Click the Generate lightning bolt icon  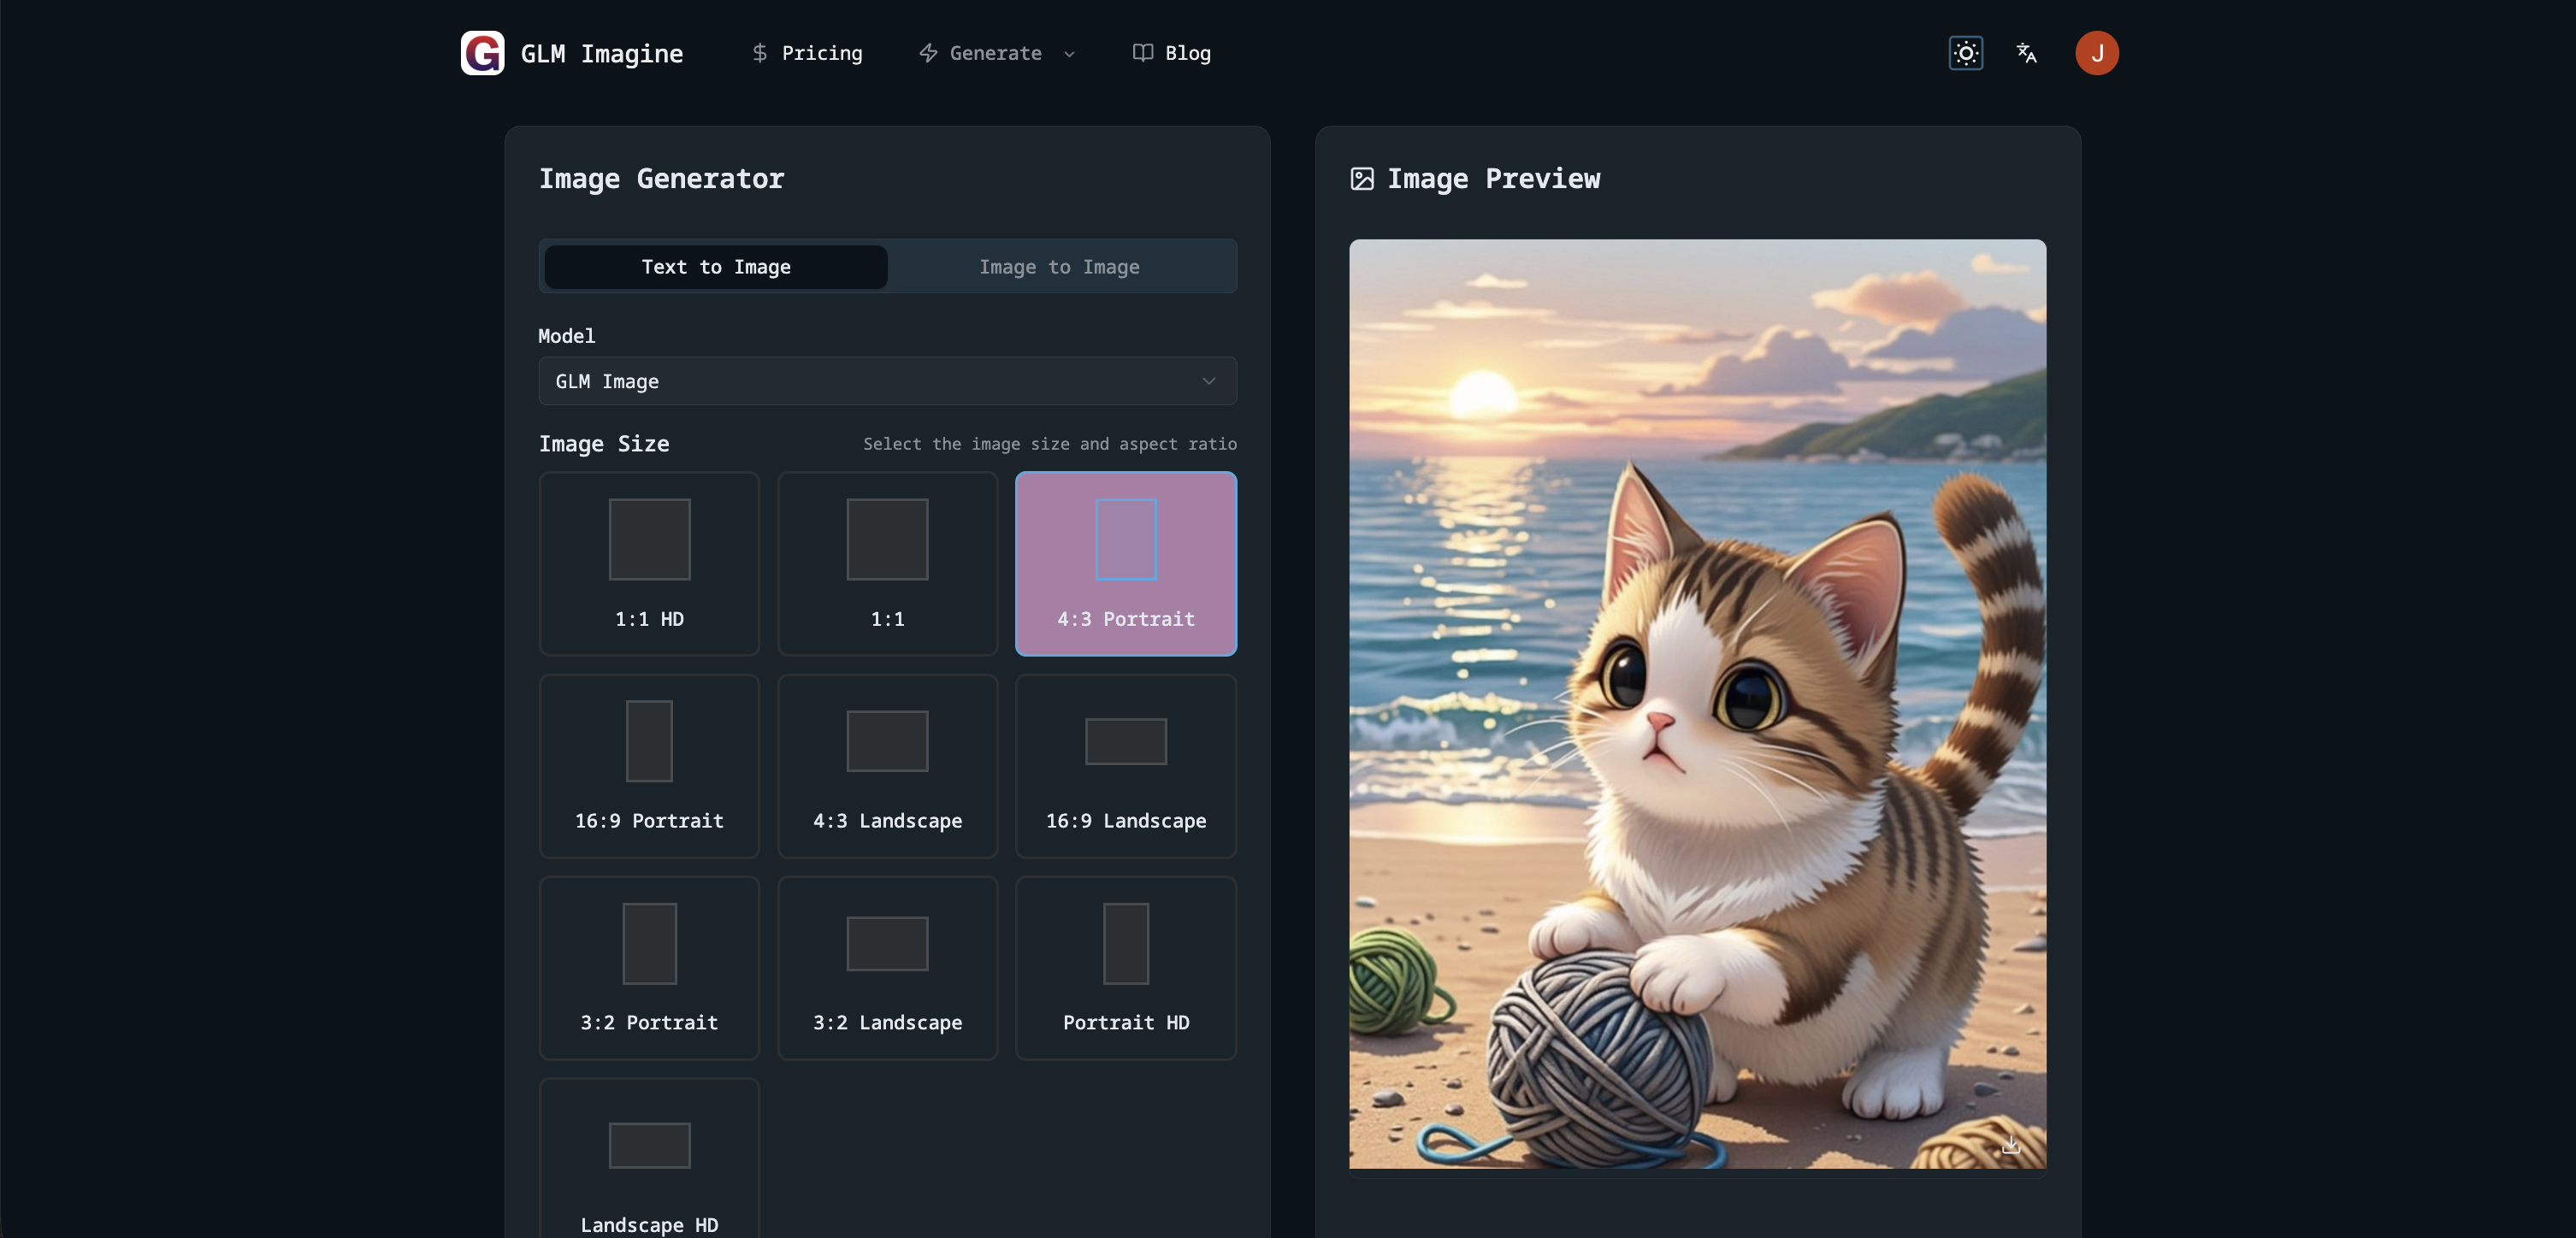[928, 53]
